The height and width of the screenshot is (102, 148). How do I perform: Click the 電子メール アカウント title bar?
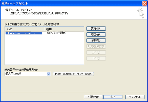point(71,4)
